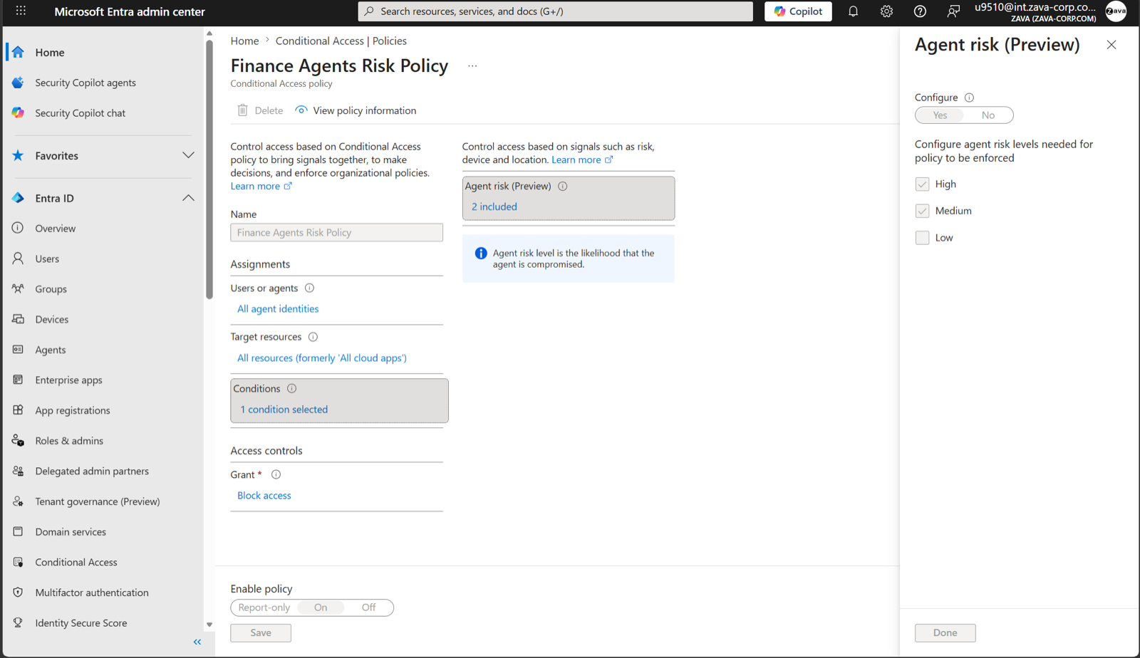
Task: Open the policy ellipsis more menu
Action: tap(472, 66)
